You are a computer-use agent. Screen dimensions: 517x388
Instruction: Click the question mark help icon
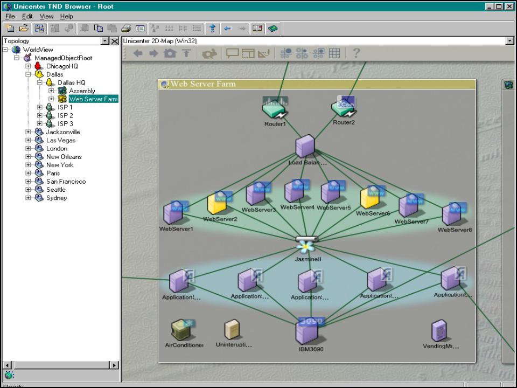(356, 53)
